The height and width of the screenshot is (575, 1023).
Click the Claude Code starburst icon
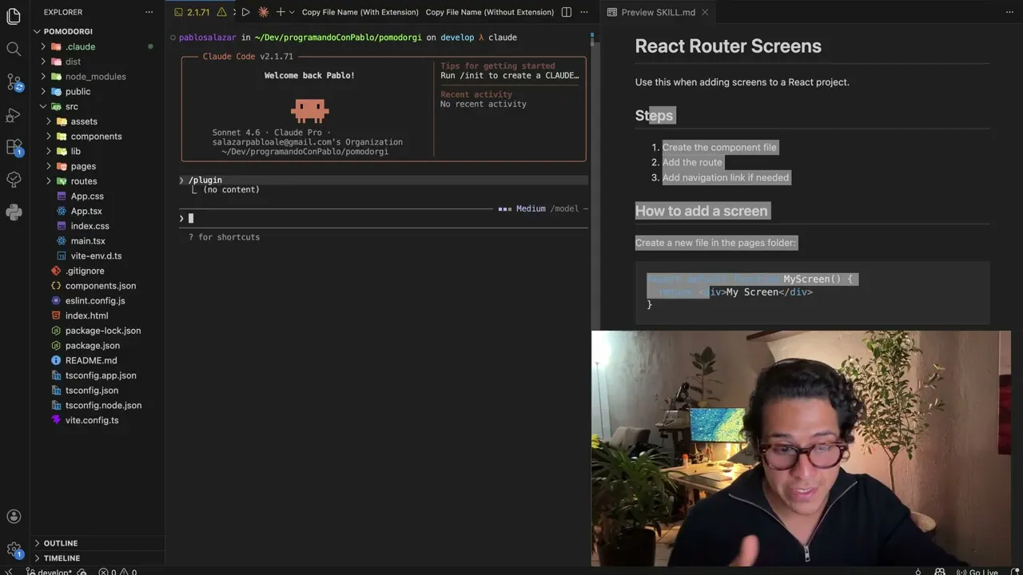click(263, 12)
